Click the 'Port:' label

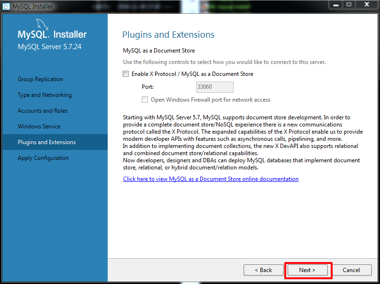coord(147,87)
